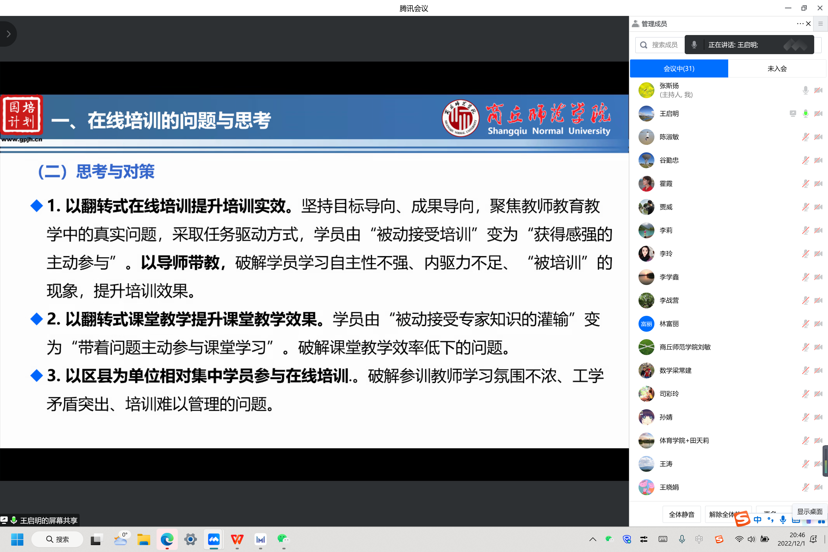
Task: Unmute 陈淑敏's muted microphone icon
Action: pos(805,137)
